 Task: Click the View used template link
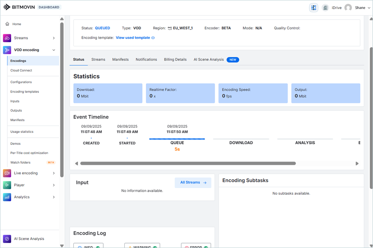(133, 38)
